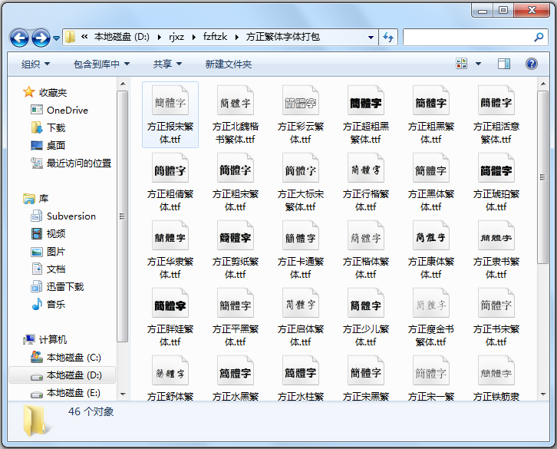Open the 组织 menu
Image resolution: width=557 pixels, height=449 pixels.
click(35, 64)
